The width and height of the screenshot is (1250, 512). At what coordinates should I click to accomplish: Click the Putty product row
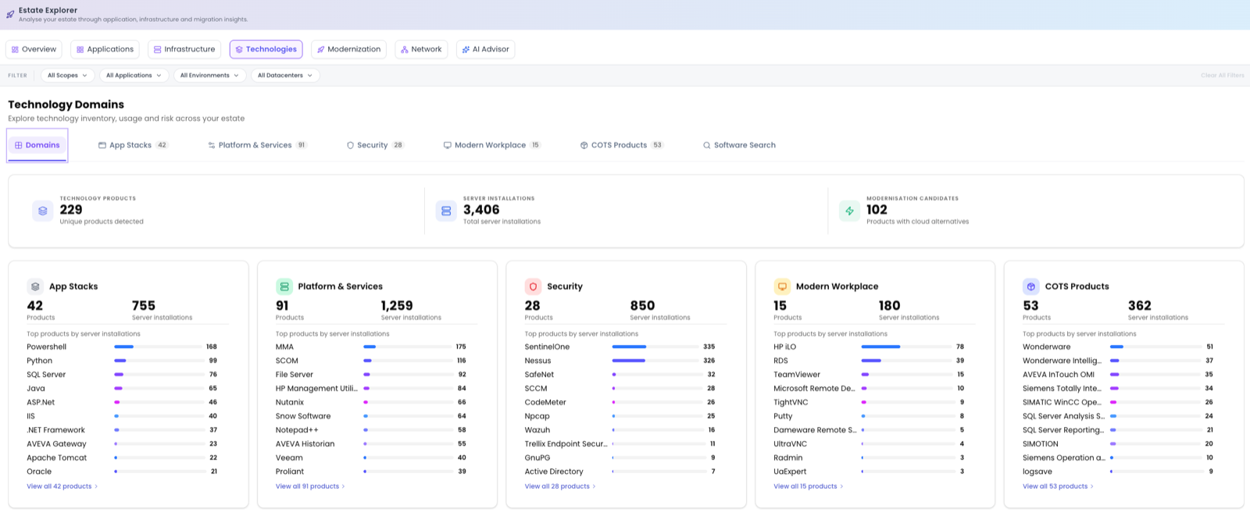[870, 416]
